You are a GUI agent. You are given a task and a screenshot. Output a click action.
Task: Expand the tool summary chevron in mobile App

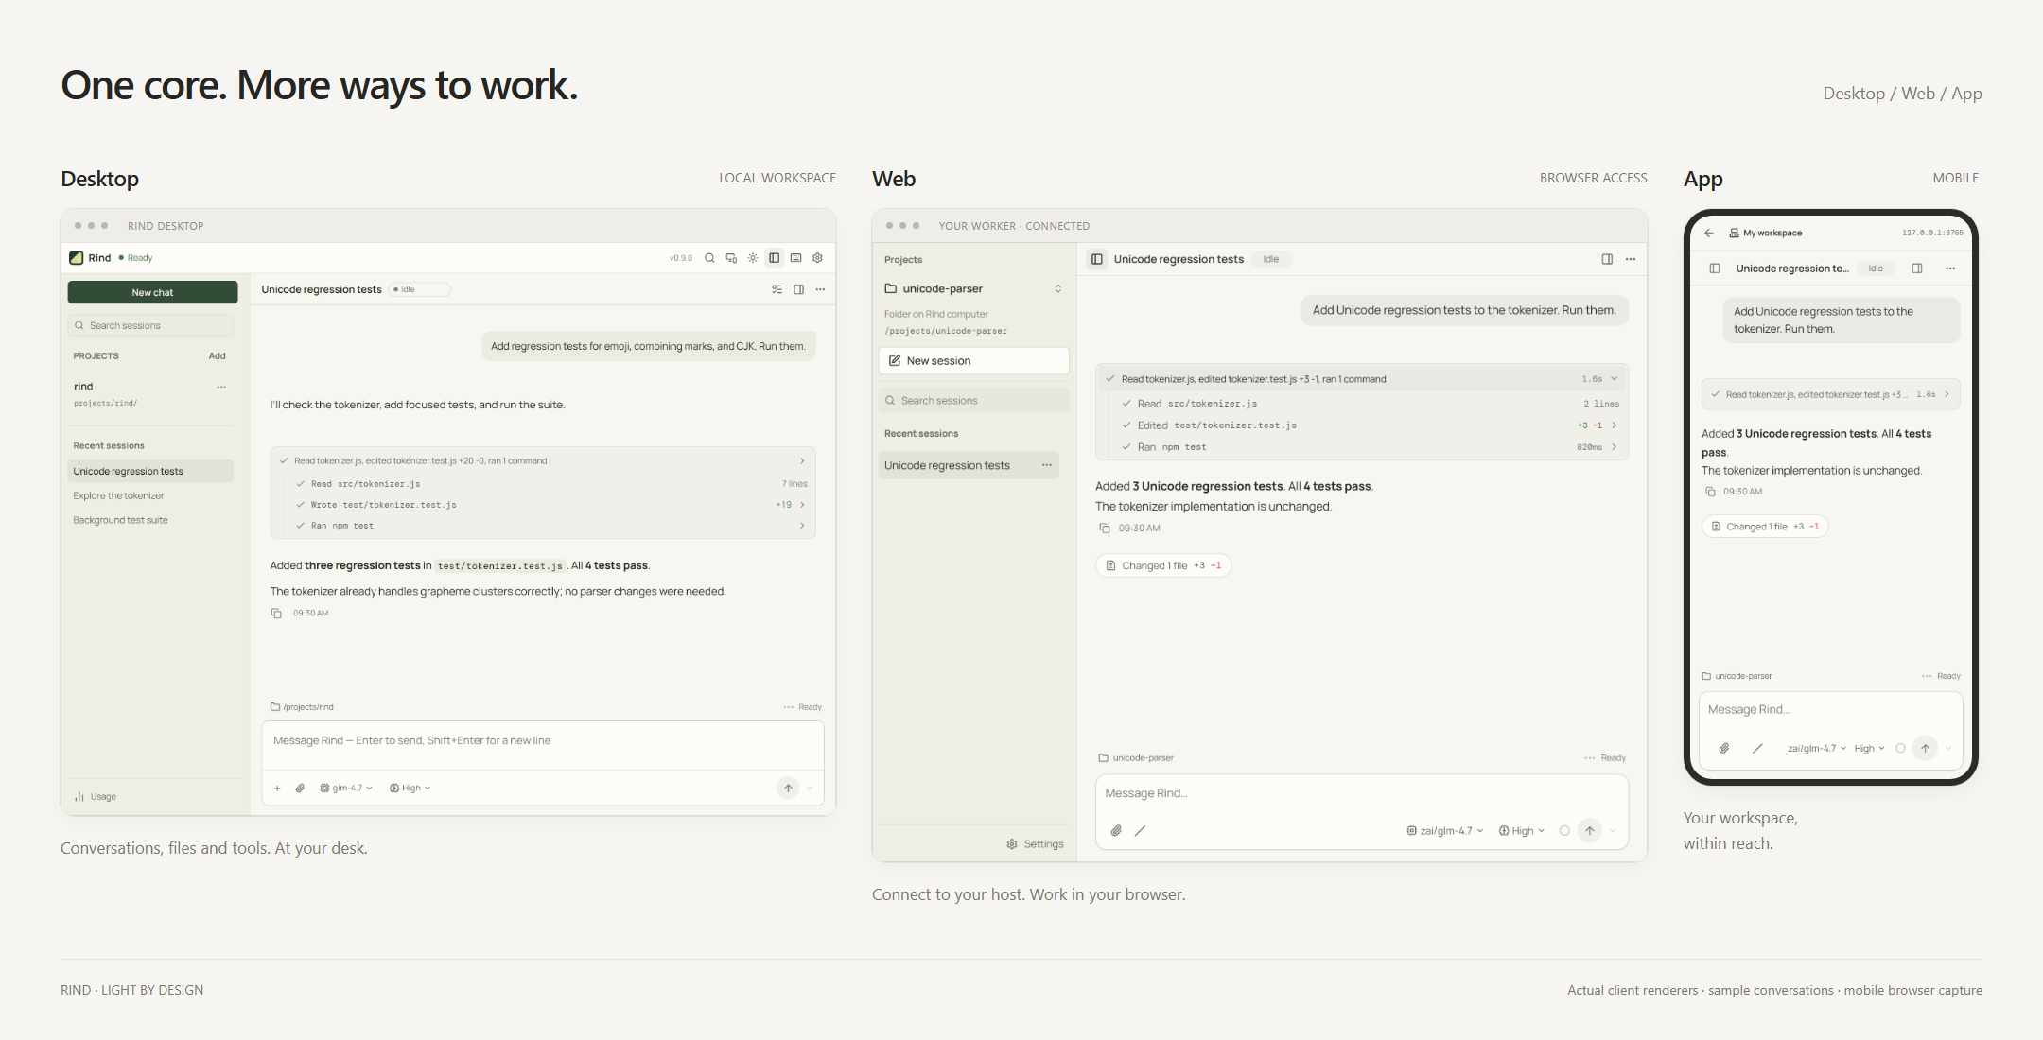(1947, 395)
